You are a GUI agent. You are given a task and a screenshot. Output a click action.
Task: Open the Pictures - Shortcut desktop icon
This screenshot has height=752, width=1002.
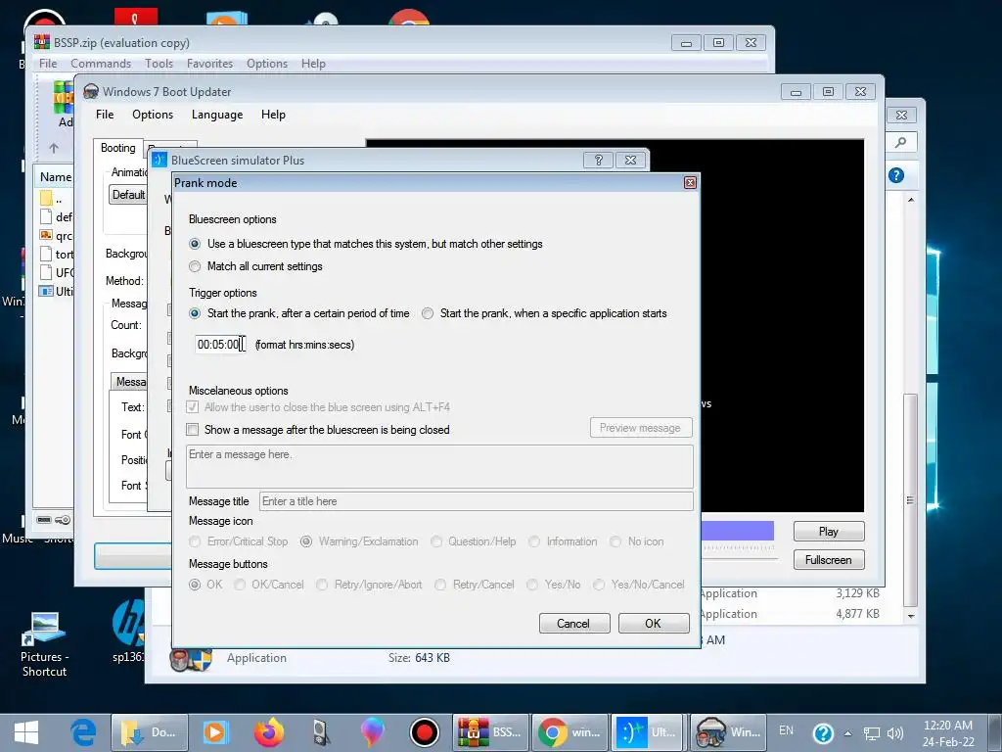pyautogui.click(x=44, y=643)
